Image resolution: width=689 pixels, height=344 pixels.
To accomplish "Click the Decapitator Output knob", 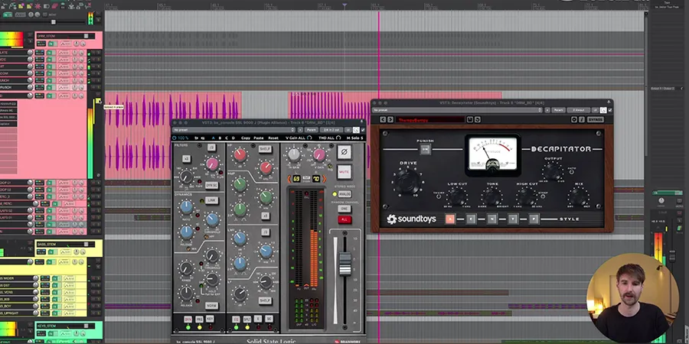I will [x=552, y=171].
